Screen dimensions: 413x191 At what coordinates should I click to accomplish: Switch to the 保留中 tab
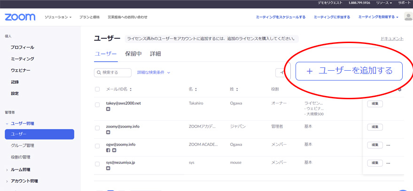[x=133, y=54]
